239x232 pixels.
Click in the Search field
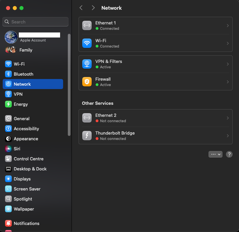(x=35, y=22)
